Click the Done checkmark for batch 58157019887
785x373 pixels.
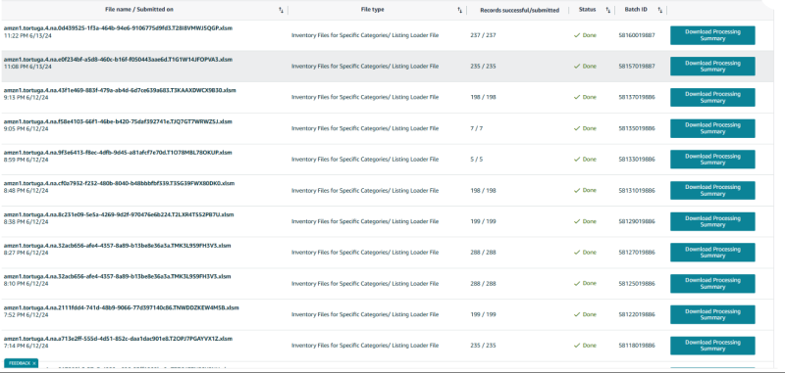point(577,67)
